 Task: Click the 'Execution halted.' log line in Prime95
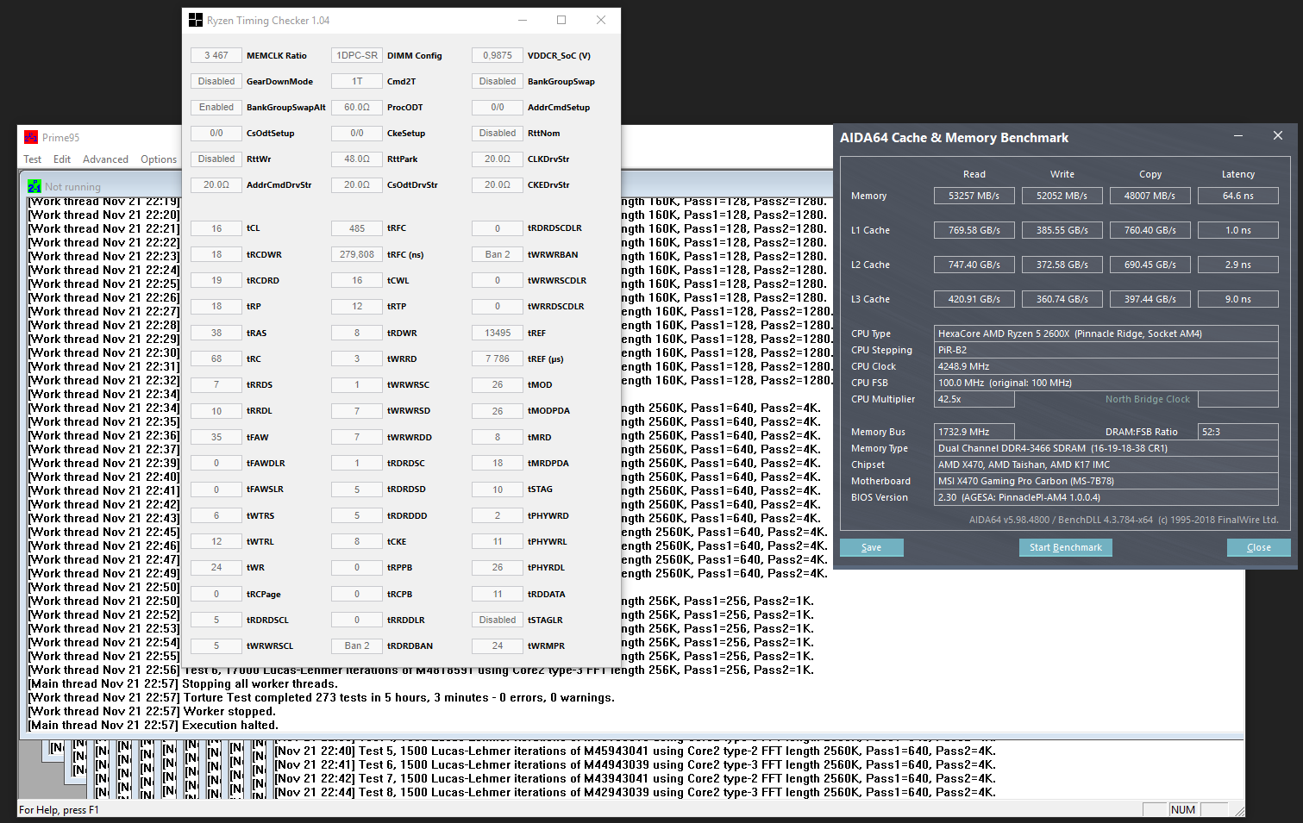coord(153,725)
